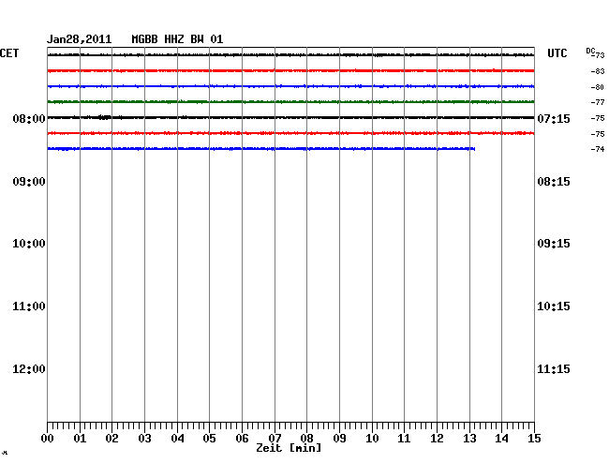Select the 08:00 CET time label

(x=29, y=118)
